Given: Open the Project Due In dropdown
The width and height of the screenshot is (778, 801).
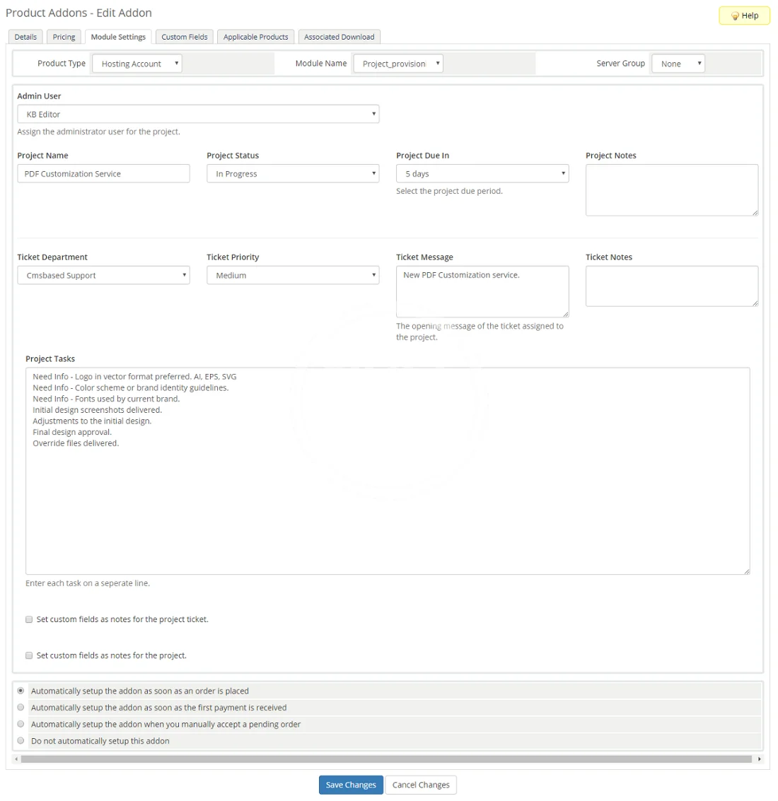Looking at the screenshot, I should (482, 174).
